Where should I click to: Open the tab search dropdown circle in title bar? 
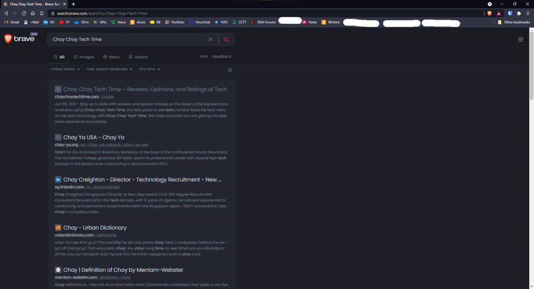pyautogui.click(x=490, y=4)
